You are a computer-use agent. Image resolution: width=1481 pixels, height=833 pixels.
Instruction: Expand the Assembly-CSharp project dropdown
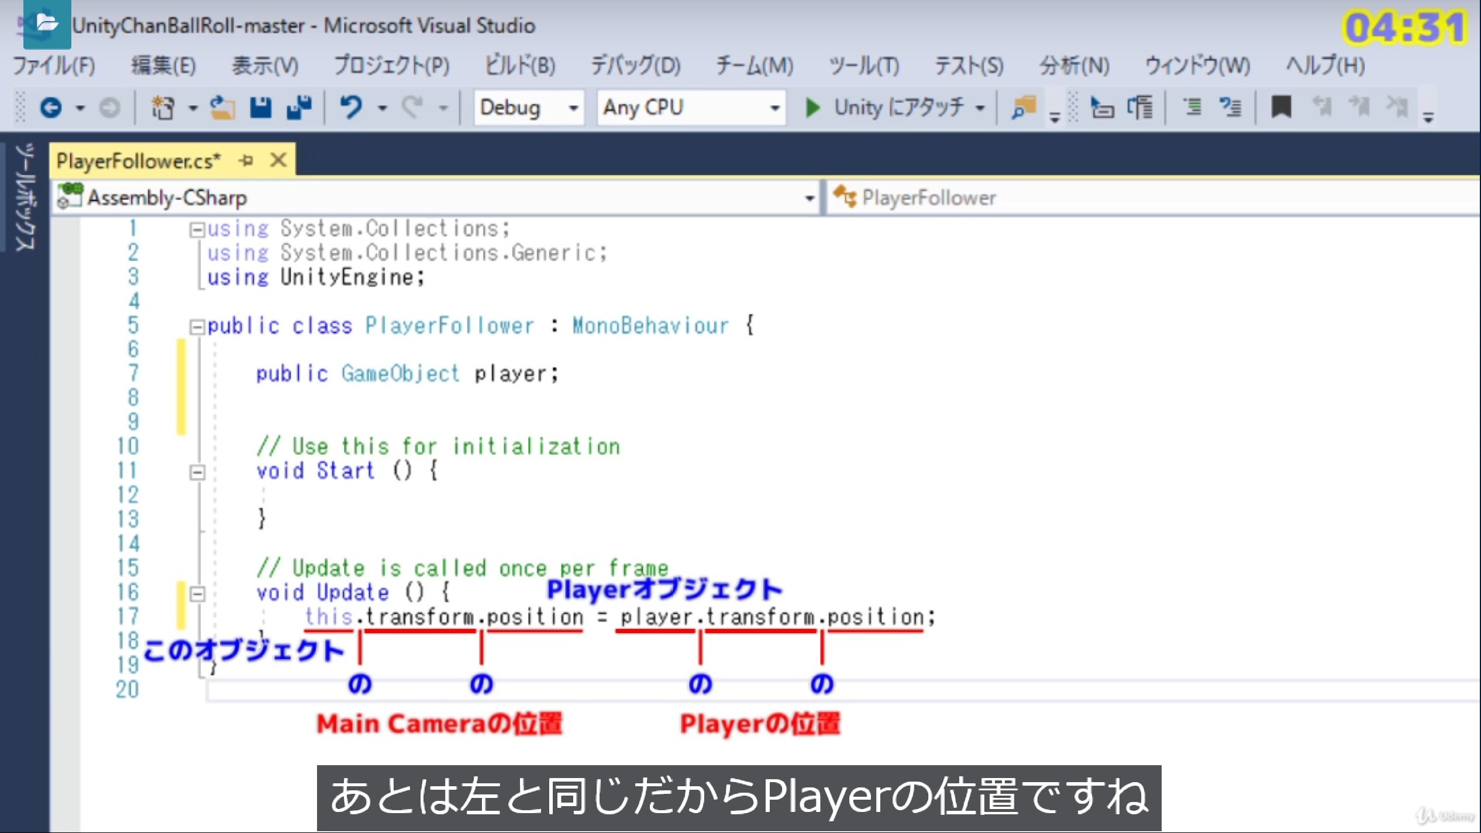click(810, 198)
